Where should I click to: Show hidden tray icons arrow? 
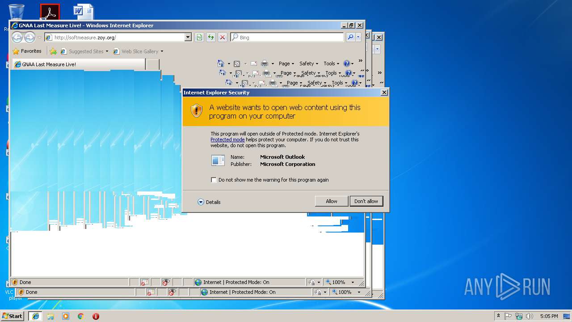498,316
